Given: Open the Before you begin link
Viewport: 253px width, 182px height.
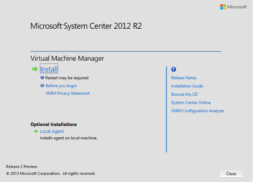Looking at the screenshot, I should (x=61, y=86).
